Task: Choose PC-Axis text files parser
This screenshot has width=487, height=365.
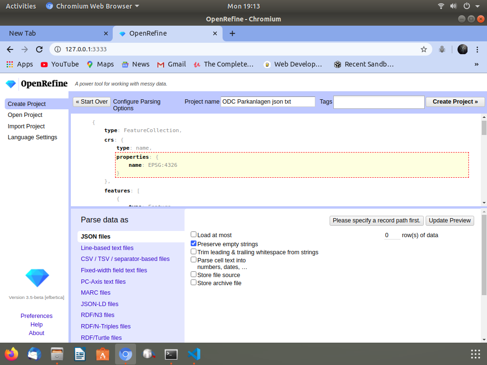Action: [103, 282]
